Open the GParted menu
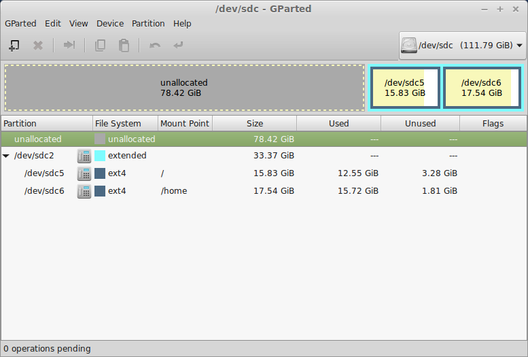Image resolution: width=528 pixels, height=357 pixels. point(20,23)
